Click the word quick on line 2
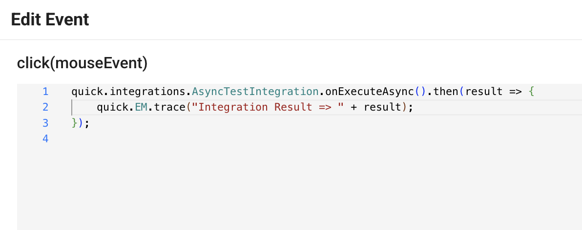Viewport: 582px width, 230px height. pos(109,107)
